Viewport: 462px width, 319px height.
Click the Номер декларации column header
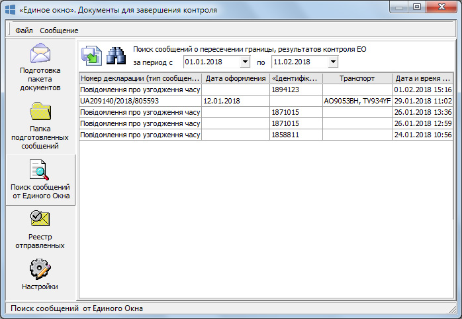140,78
